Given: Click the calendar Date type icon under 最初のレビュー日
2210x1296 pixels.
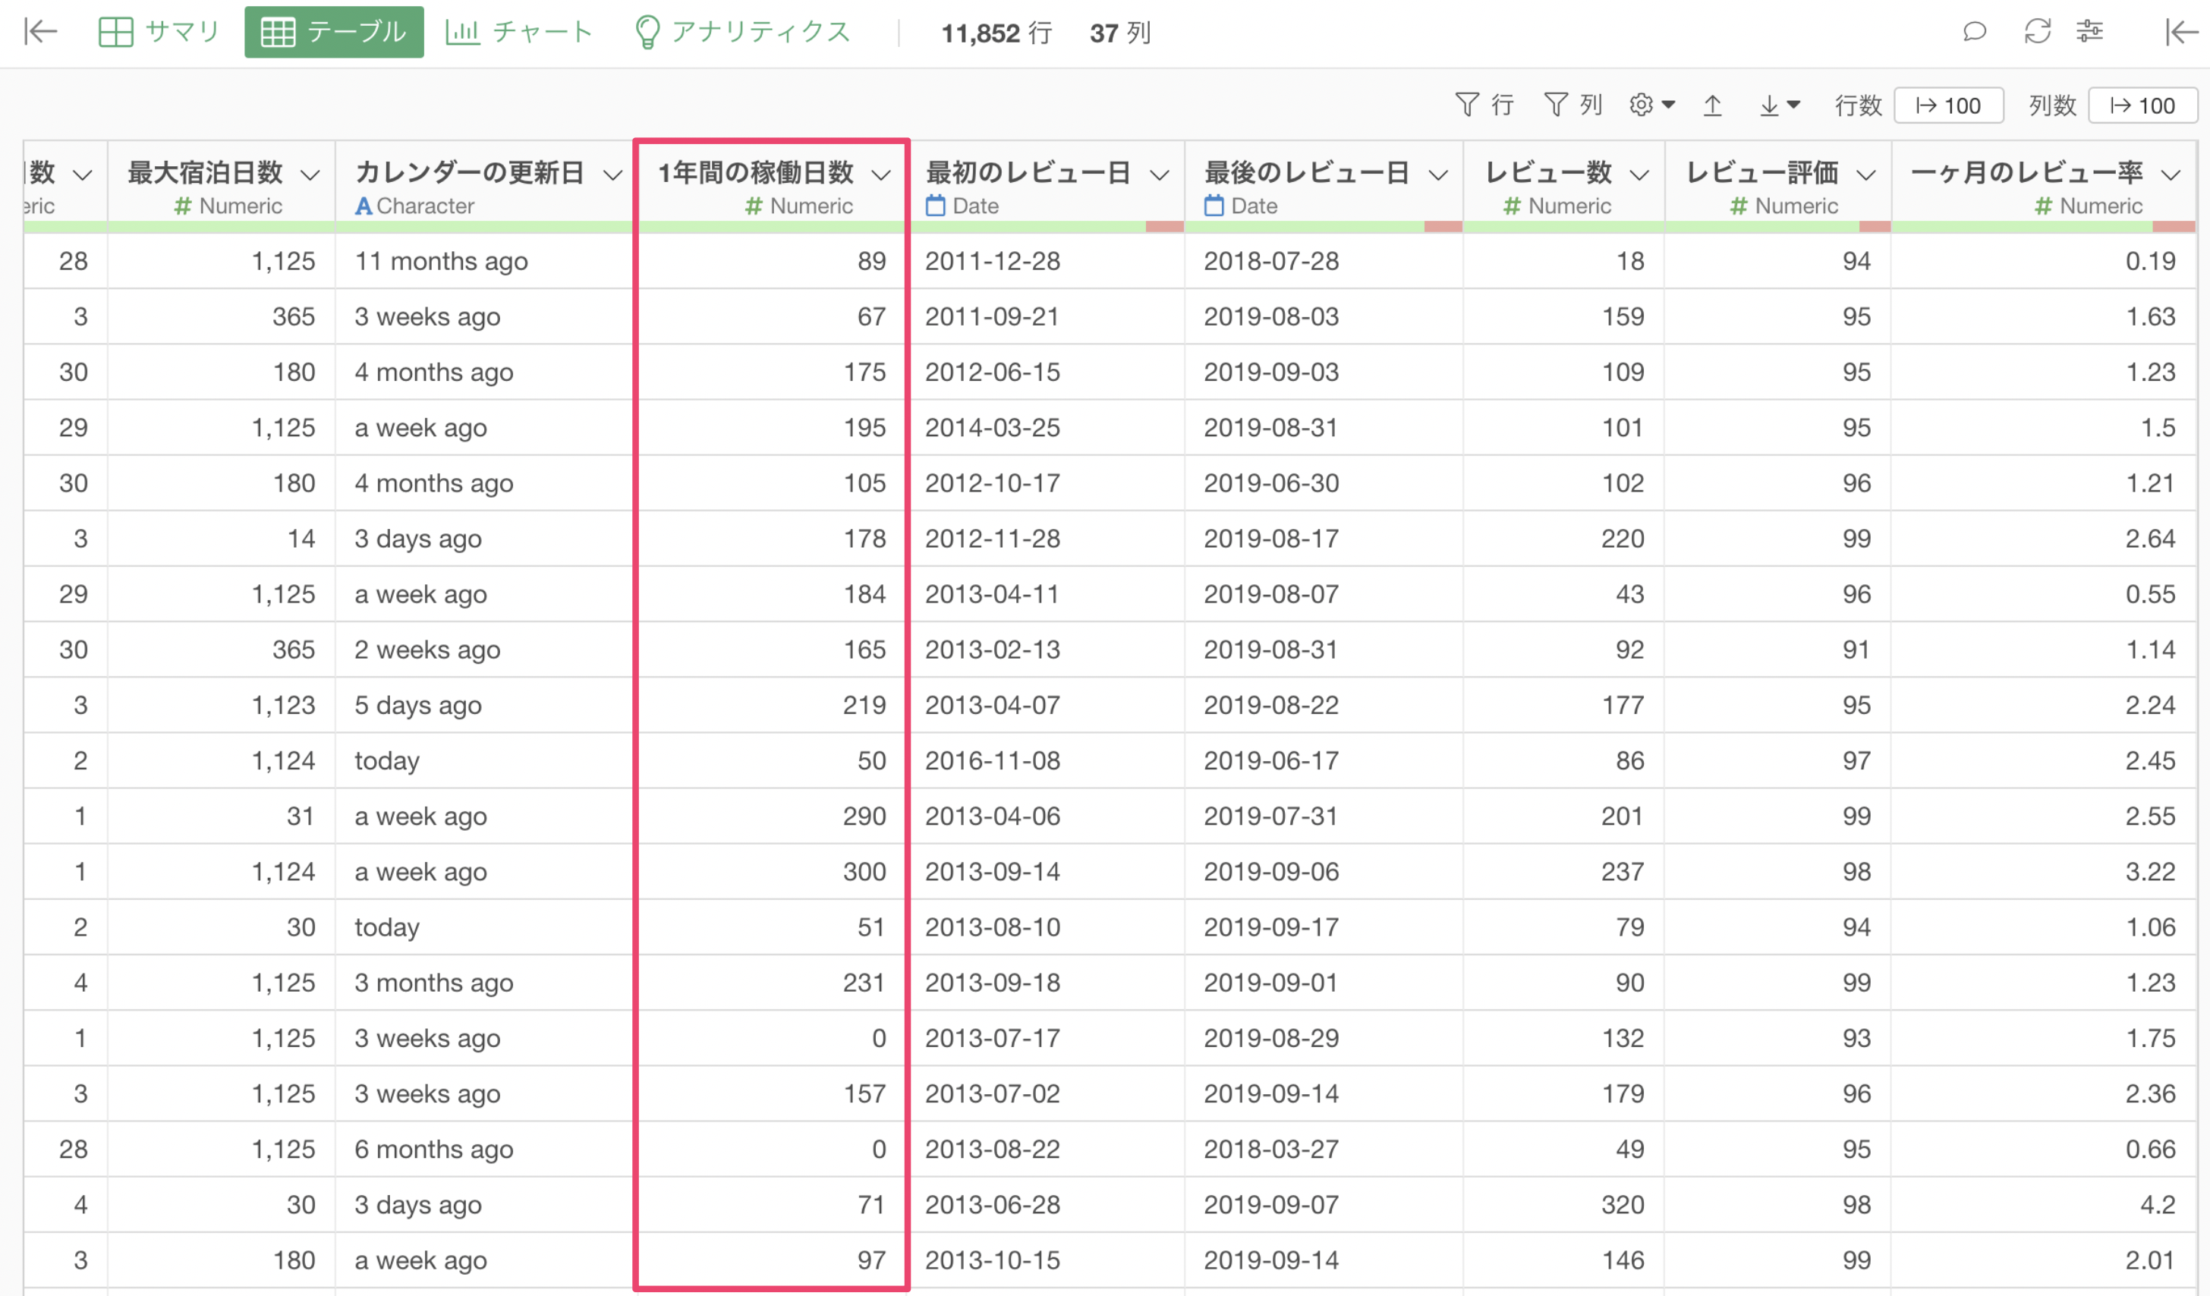Looking at the screenshot, I should pyautogui.click(x=936, y=206).
